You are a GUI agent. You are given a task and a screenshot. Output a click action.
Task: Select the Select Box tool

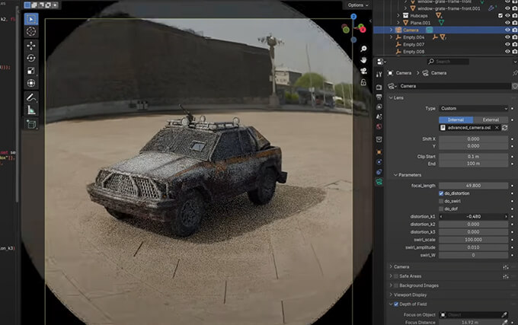coord(31,19)
